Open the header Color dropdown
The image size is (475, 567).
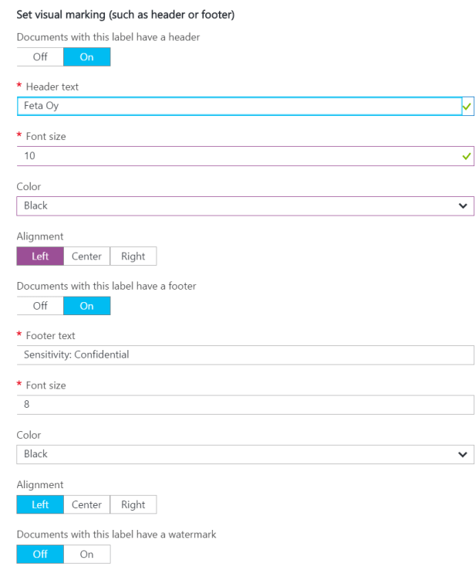coord(245,206)
